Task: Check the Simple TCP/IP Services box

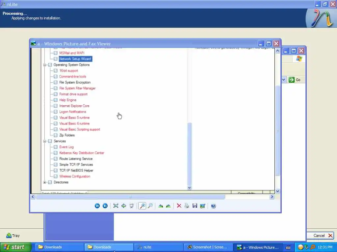Action: [x=55, y=165]
